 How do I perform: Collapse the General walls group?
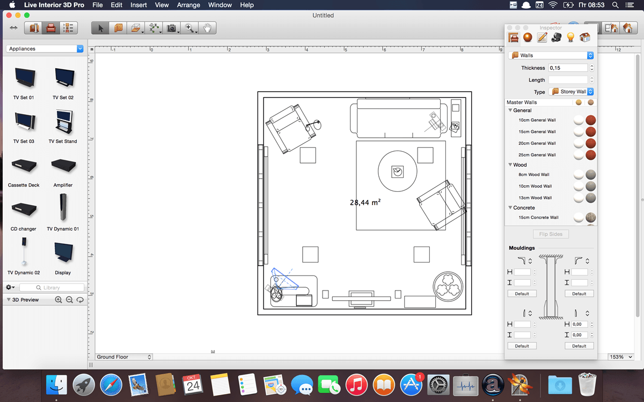[510, 110]
